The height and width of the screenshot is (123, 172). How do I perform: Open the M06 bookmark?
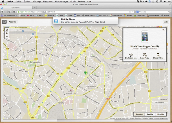(77, 15)
